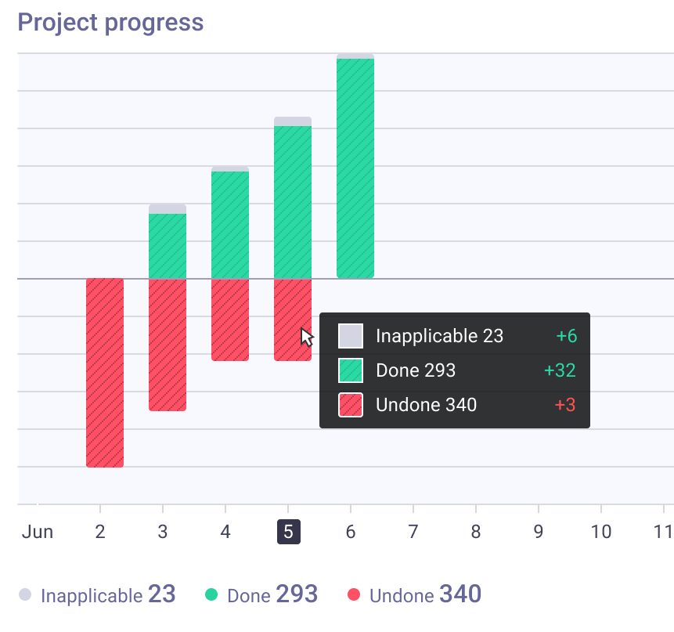Screen dimensions: 674x632
Task: Click the Inapplicable swatch in the tooltip
Action: point(351,336)
